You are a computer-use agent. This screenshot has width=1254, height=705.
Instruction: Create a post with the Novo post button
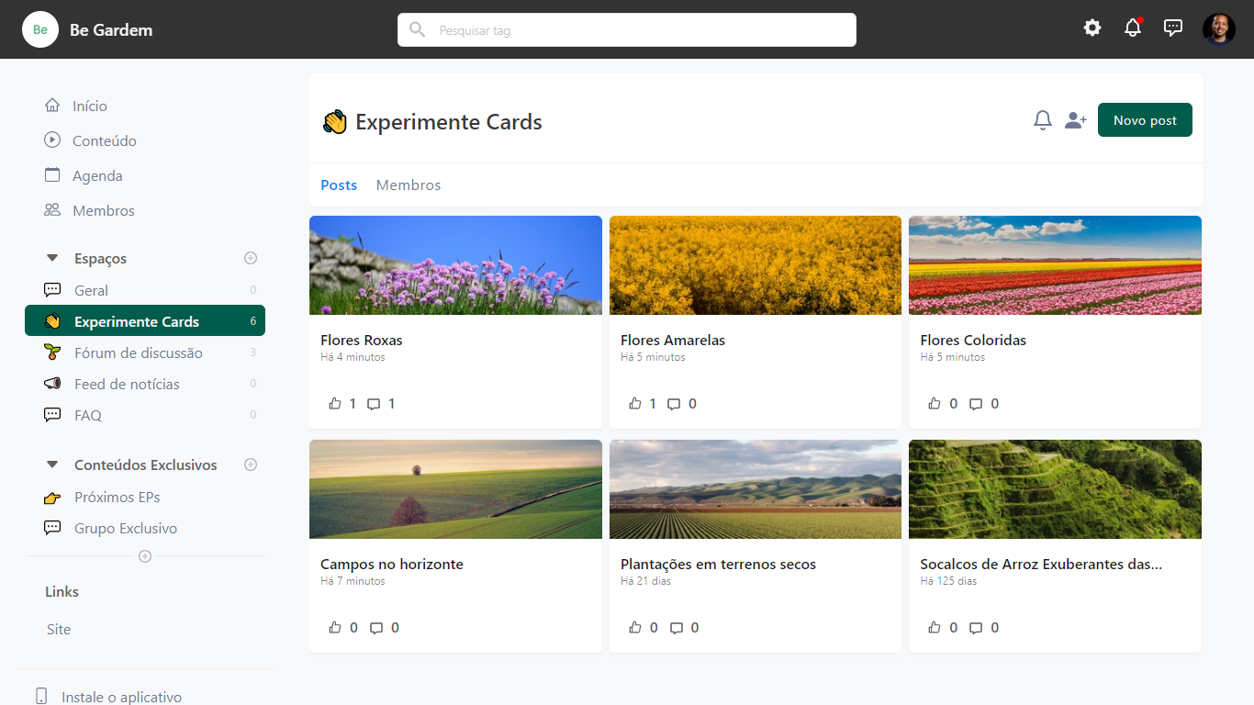pos(1145,119)
